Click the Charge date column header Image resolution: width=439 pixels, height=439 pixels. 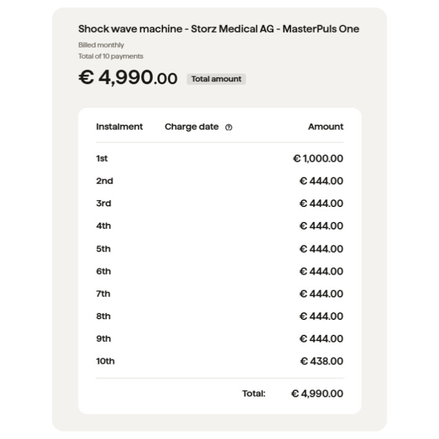(191, 127)
